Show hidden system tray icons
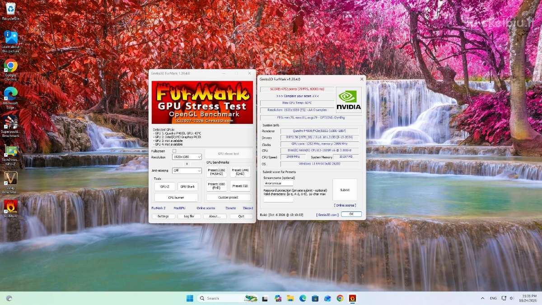Viewport: 542px width, 305px height. click(483, 298)
